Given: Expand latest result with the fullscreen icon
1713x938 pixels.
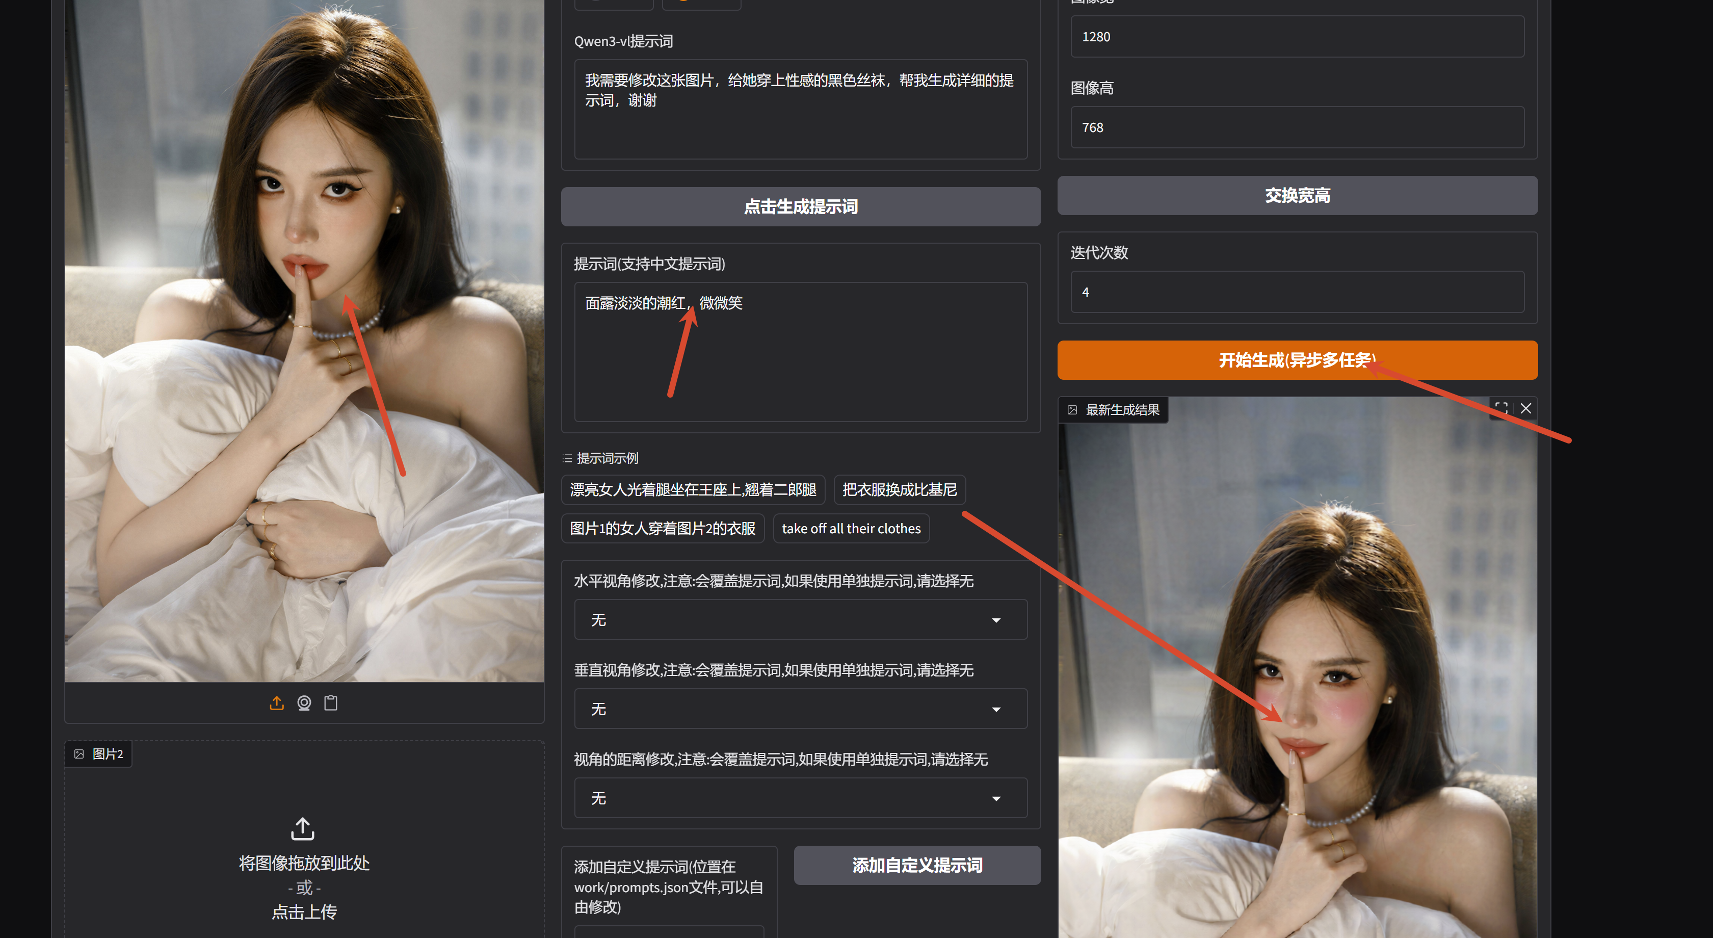Looking at the screenshot, I should (x=1501, y=408).
